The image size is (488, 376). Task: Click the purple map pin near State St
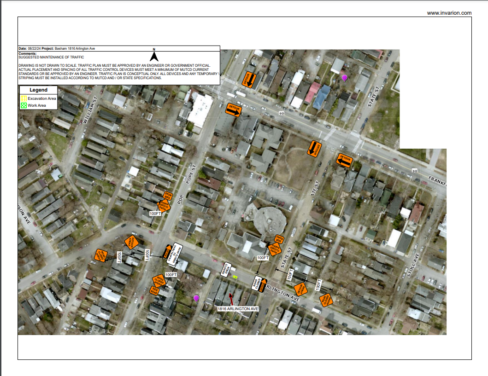click(344, 78)
